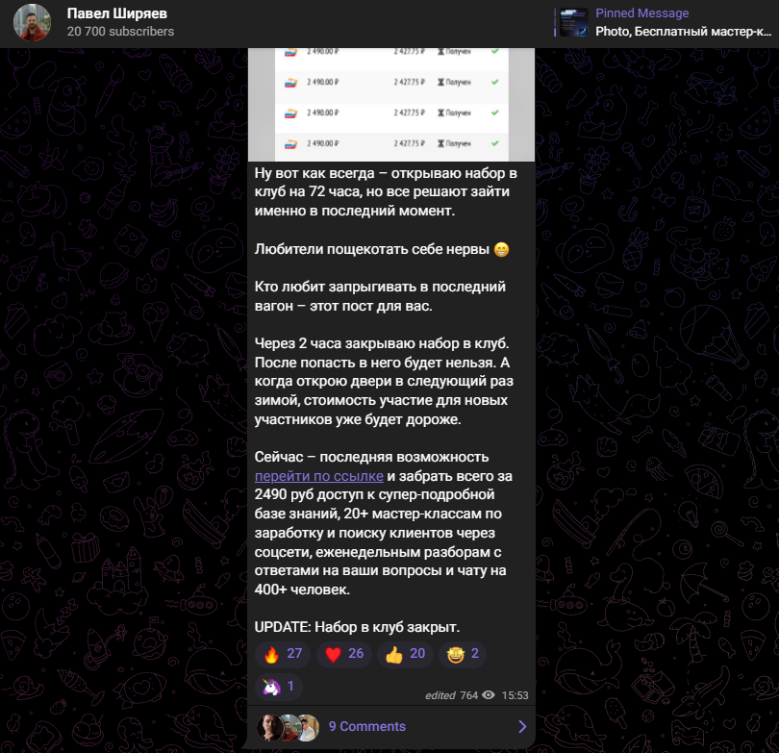Jump to the Pinned Message label
The image size is (779, 753).
pos(641,13)
